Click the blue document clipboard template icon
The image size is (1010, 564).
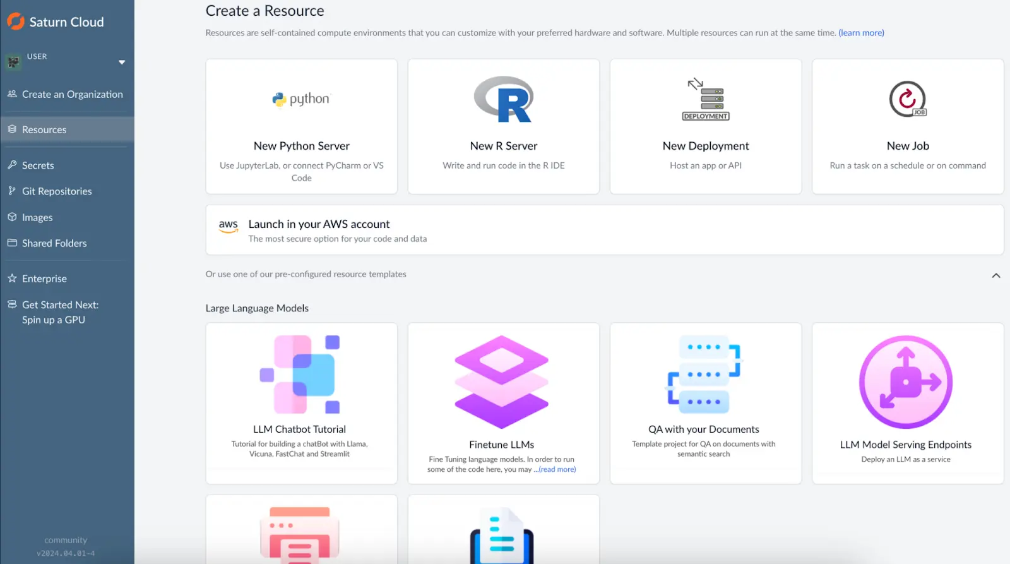click(502, 535)
